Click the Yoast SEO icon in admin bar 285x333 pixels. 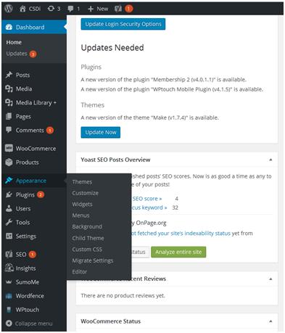[x=118, y=9]
